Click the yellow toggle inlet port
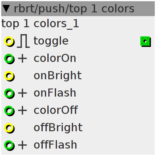 coord(9,41)
